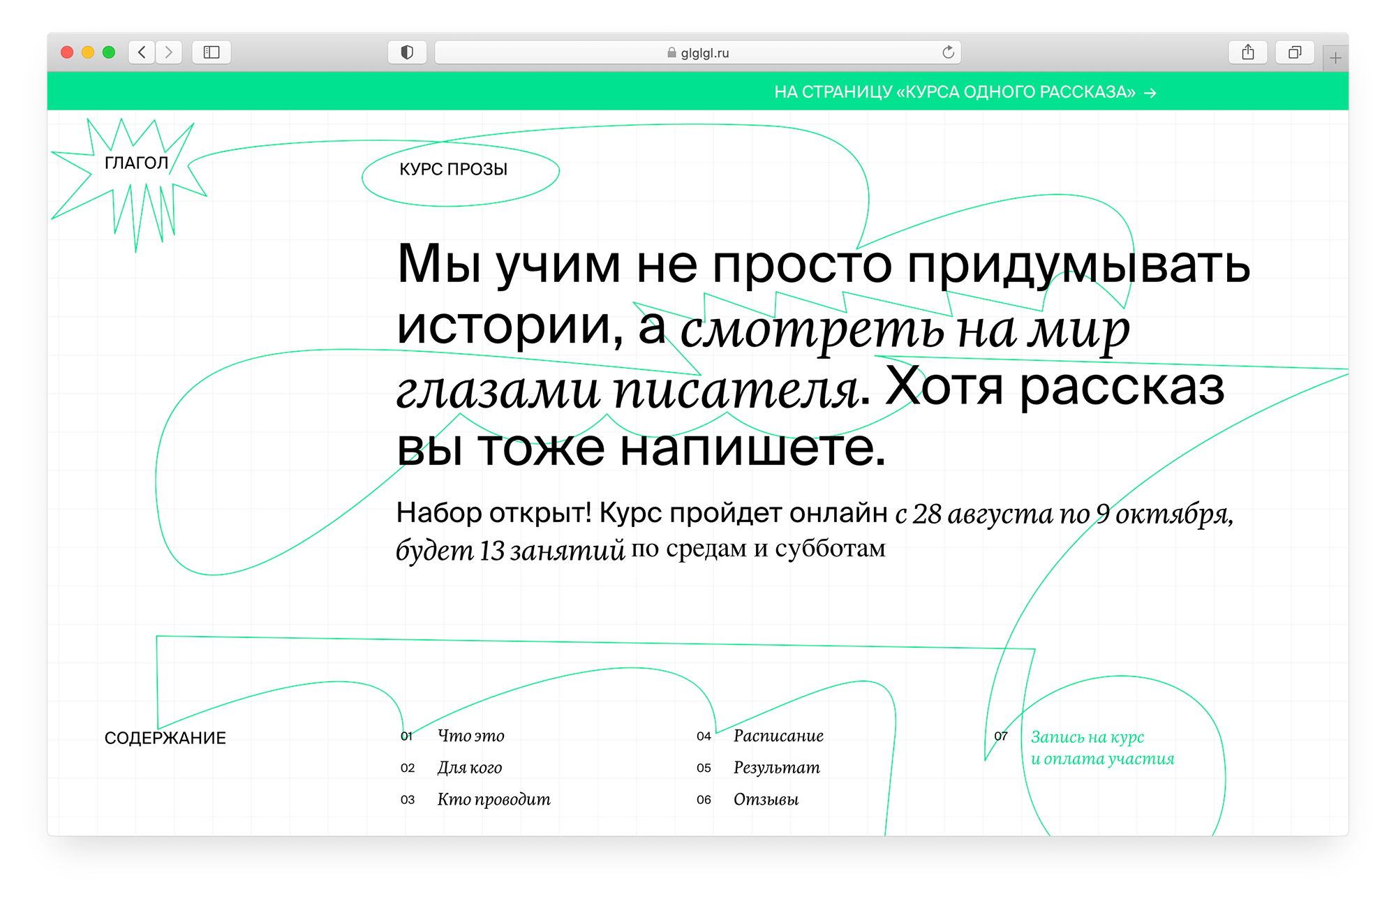Open the Share sheet icon
The width and height of the screenshot is (1396, 906).
pos(1248,52)
